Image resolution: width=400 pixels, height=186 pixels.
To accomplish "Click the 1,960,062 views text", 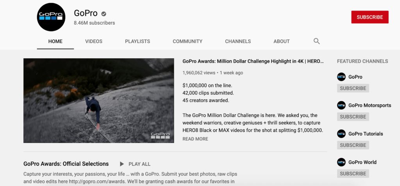I will [199, 73].
